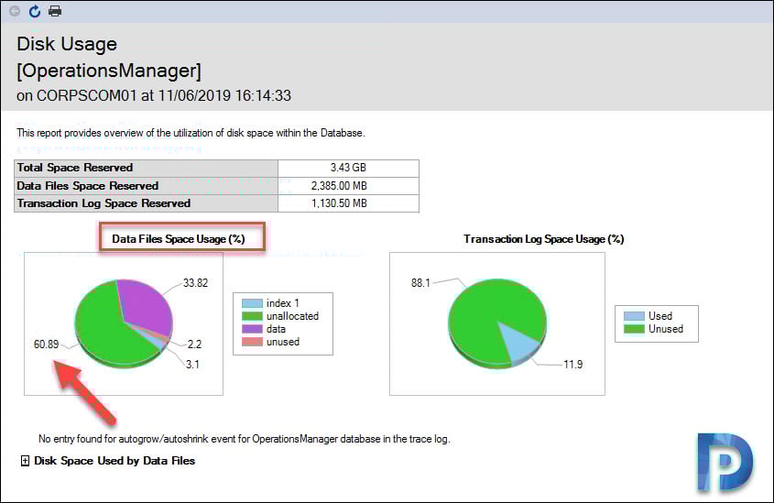
Task: Click the 2.2 pie chart label
Action: [x=194, y=344]
